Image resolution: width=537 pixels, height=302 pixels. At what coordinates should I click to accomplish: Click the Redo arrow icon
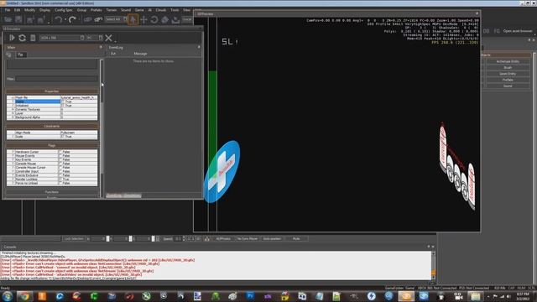click(x=72, y=19)
